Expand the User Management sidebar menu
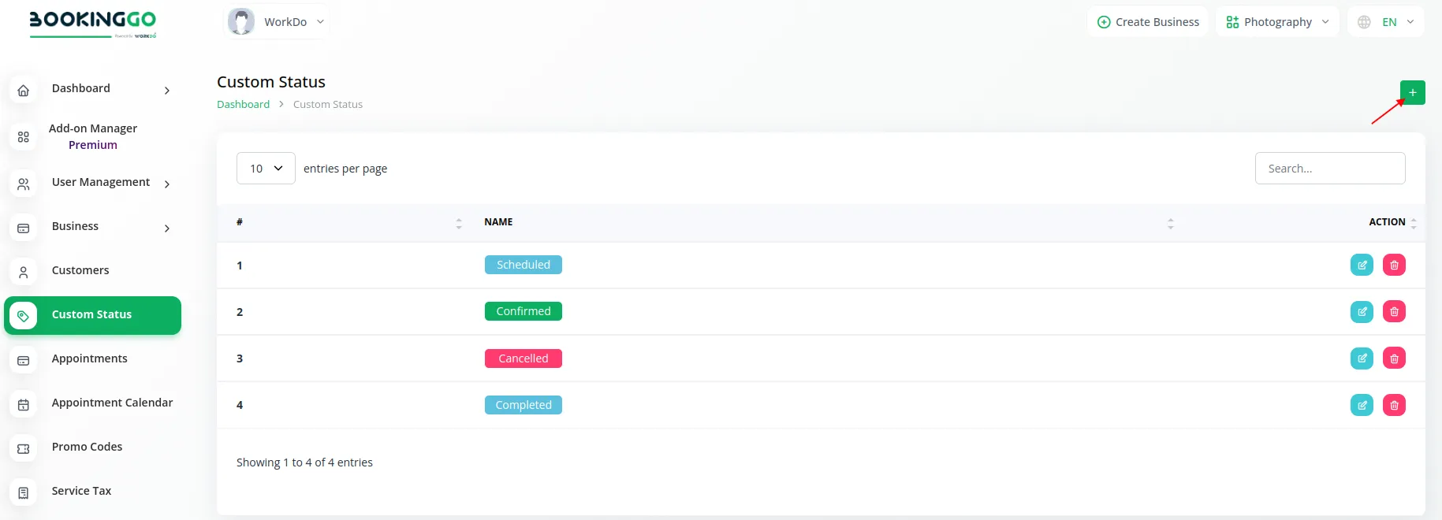Screen dimensions: 1442x520 pos(100,183)
